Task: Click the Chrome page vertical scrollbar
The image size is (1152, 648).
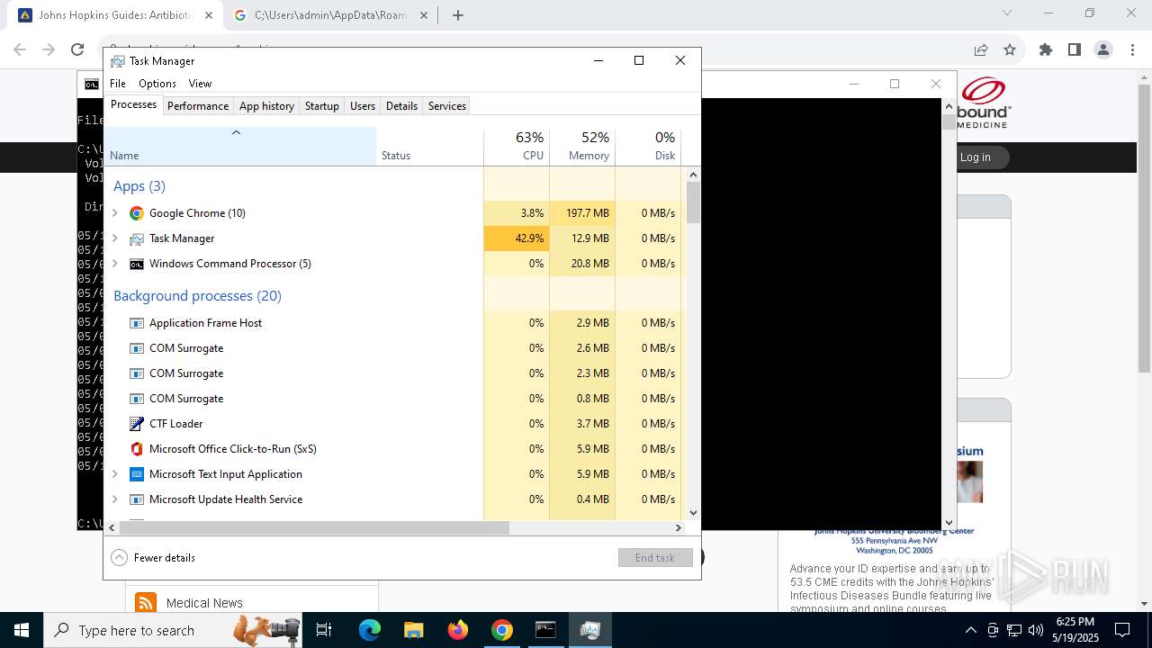Action: pyautogui.click(x=1144, y=229)
